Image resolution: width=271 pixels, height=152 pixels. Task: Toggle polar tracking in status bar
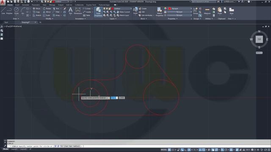[189, 150]
